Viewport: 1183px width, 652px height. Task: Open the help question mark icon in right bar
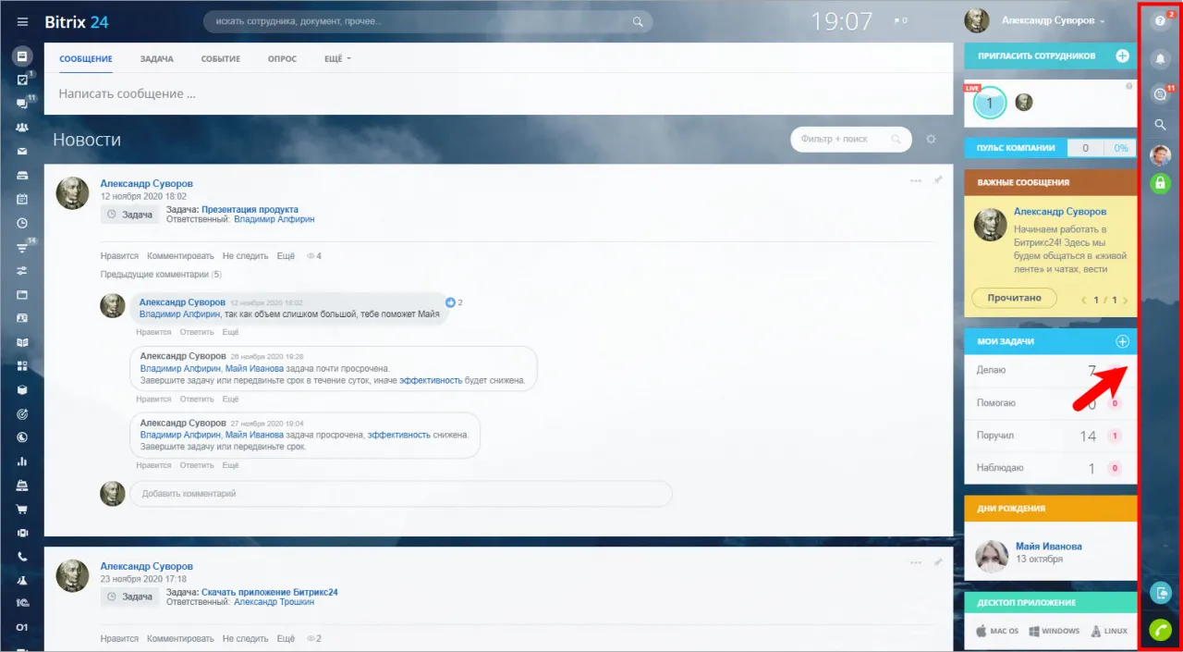tap(1160, 20)
